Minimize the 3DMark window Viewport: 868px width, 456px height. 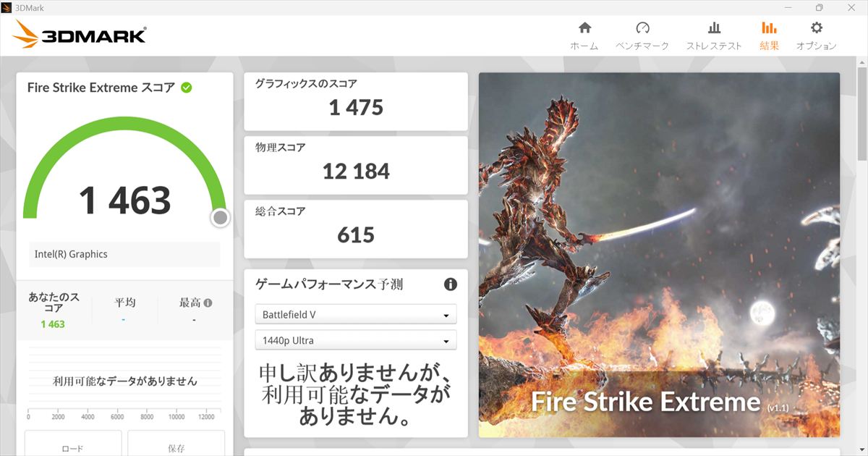point(787,7)
